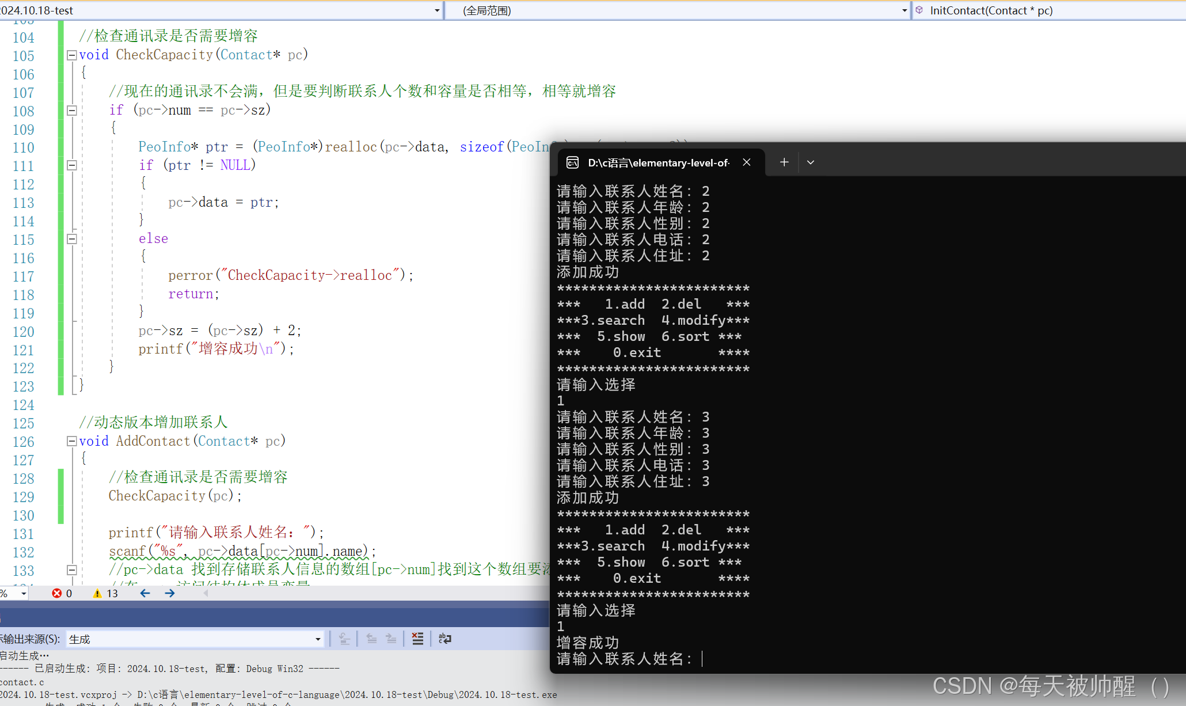1186x706 pixels.
Task: Close the elementary-level-of terminal tab
Action: point(747,162)
